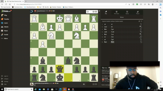The width and height of the screenshot is (163, 91).
Task: Open the Acer bookmarks folder
Action: 39,7
